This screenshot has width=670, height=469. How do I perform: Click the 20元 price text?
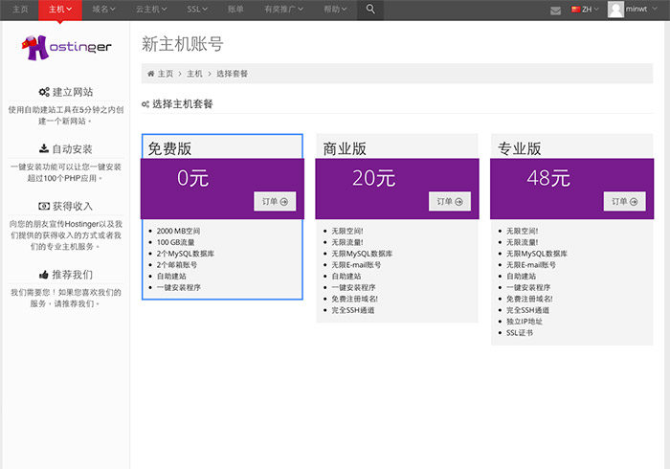[x=373, y=178]
